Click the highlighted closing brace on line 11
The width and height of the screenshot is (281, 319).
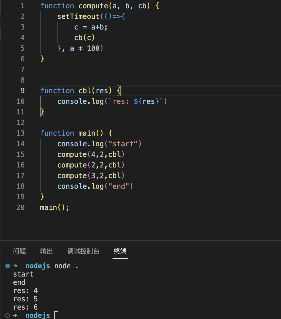tap(42, 112)
